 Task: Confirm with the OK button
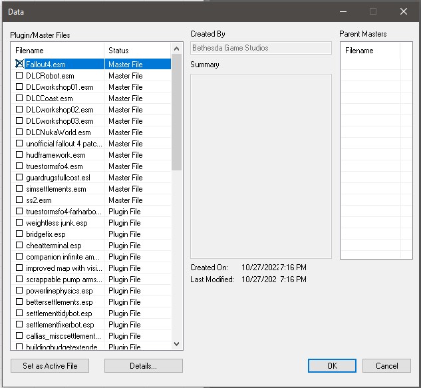coord(332,365)
